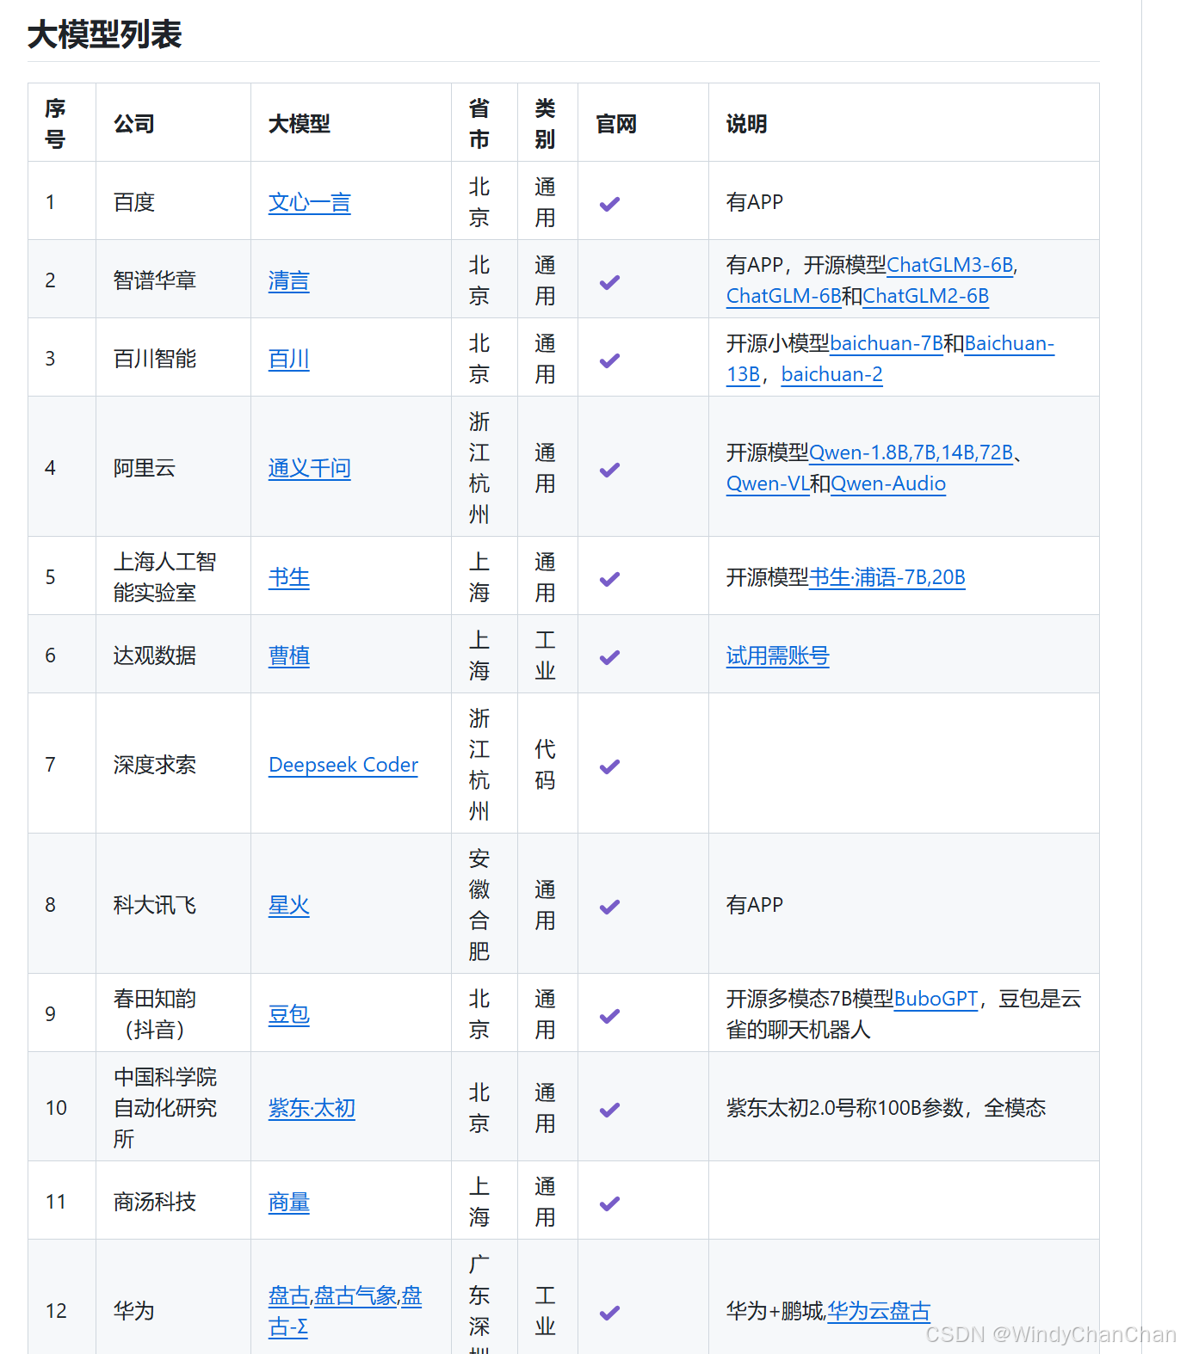Open the BuboGPT link

click(936, 999)
